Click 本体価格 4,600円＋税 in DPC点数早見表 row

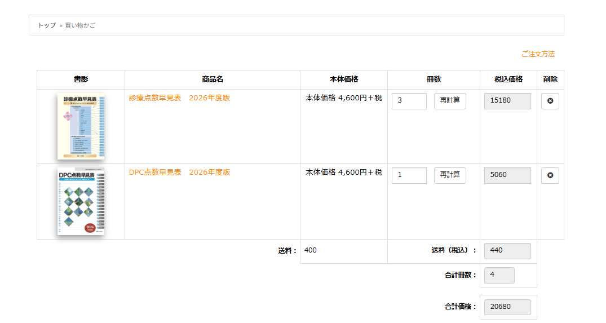point(343,172)
